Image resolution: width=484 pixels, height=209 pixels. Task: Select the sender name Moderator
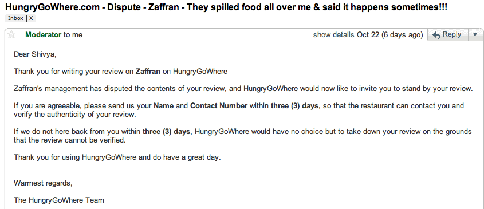click(x=43, y=35)
